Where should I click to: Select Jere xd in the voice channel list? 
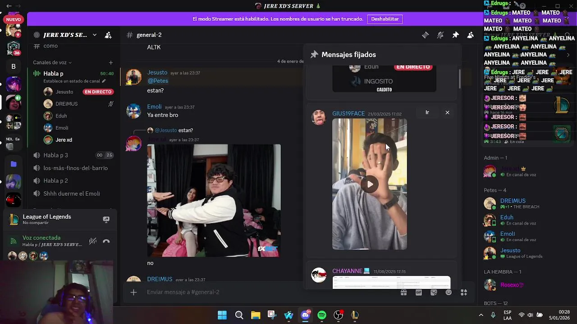[x=64, y=140]
